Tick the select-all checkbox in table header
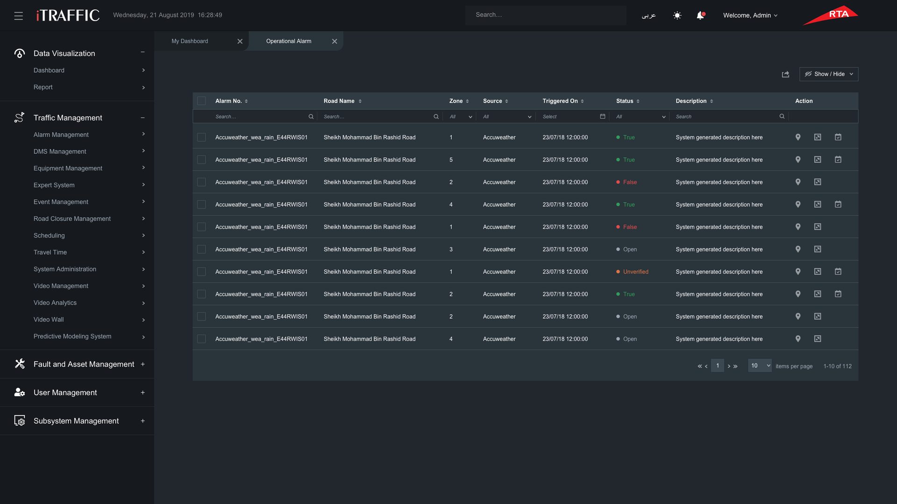The image size is (897, 504). pyautogui.click(x=201, y=101)
